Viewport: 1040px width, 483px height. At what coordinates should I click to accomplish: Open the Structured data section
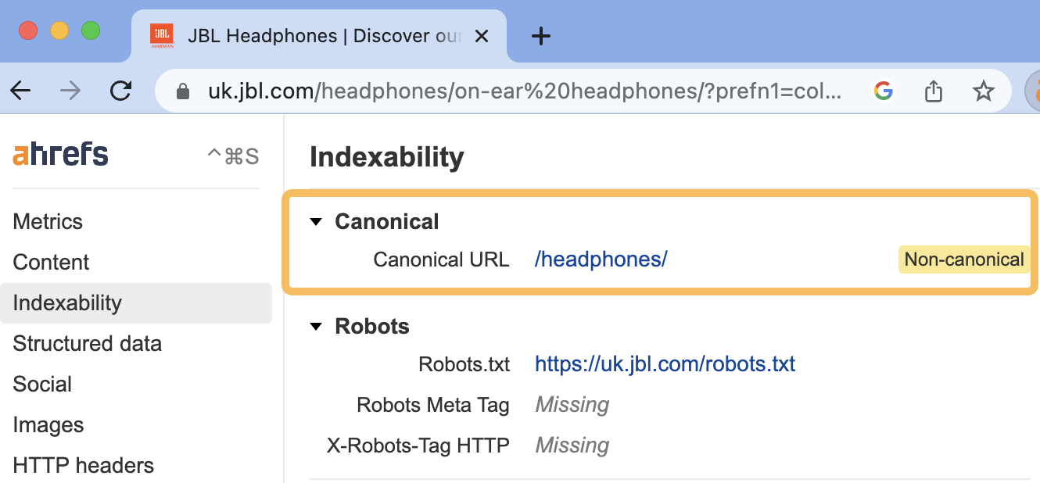click(x=87, y=343)
